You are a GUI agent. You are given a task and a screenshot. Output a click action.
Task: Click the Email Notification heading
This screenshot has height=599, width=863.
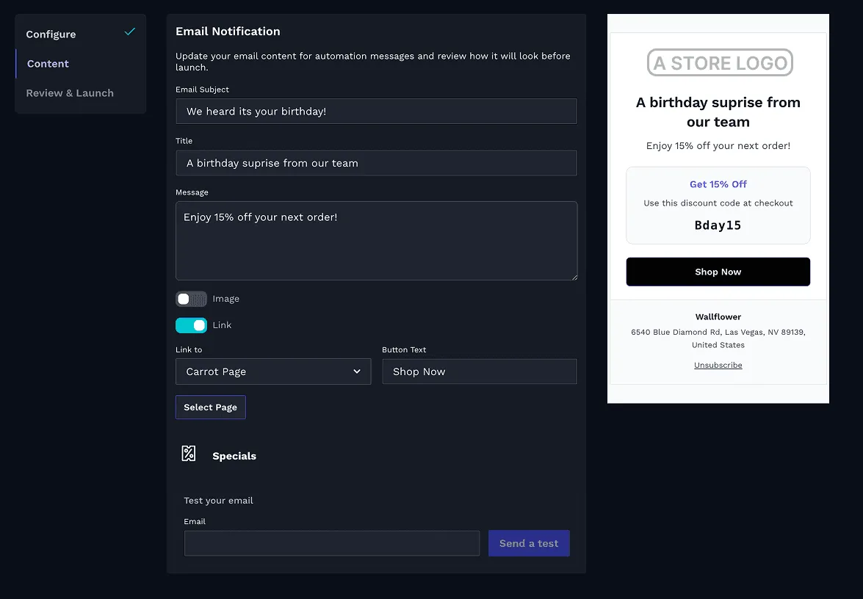[228, 32]
